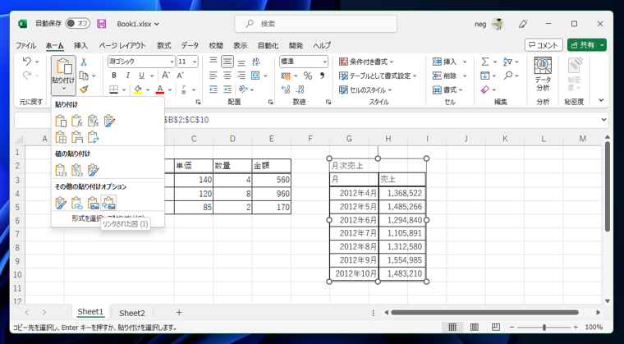Activate the Format Painter brush
Screen dimensions: 624x344
click(x=84, y=89)
